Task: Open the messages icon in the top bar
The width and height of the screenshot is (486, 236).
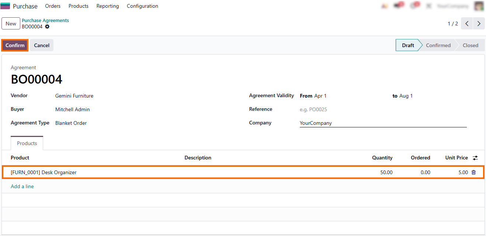Action: pyautogui.click(x=398, y=6)
